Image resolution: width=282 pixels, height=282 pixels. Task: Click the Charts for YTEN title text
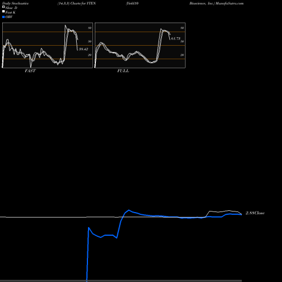[83, 3]
